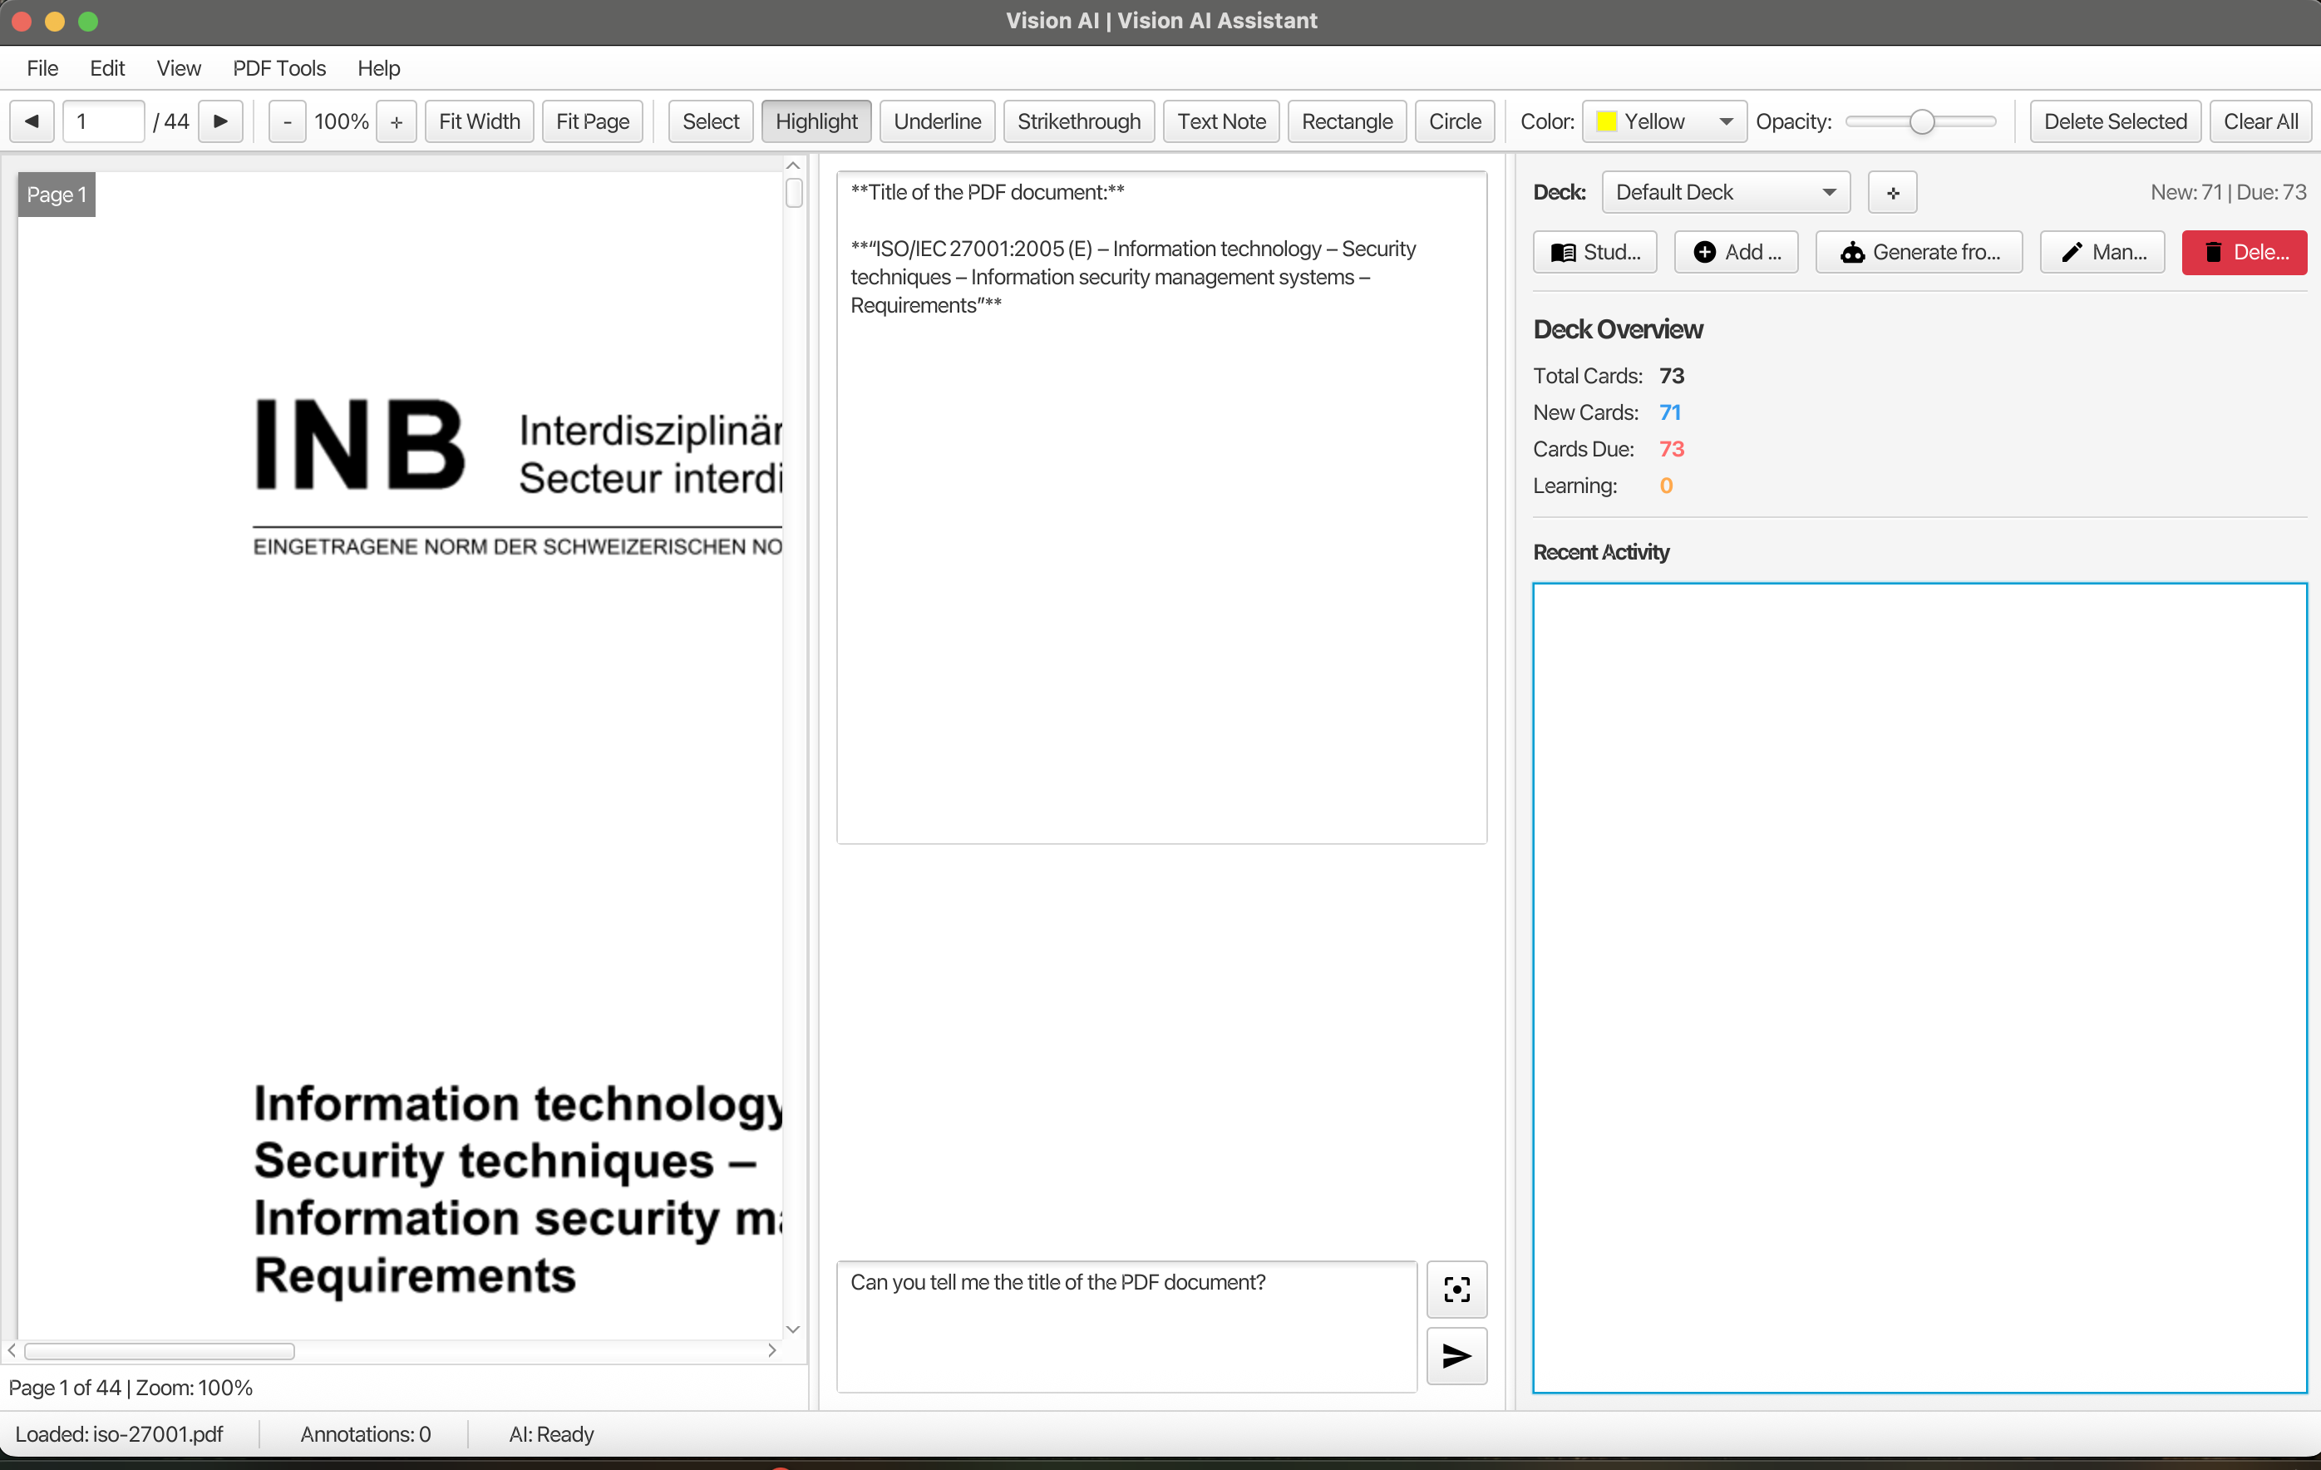Click the page number input field
Image resolution: width=2321 pixels, height=1470 pixels.
click(103, 121)
